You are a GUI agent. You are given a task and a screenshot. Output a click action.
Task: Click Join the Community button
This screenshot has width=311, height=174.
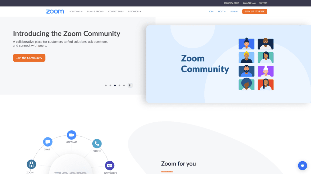coord(29,58)
